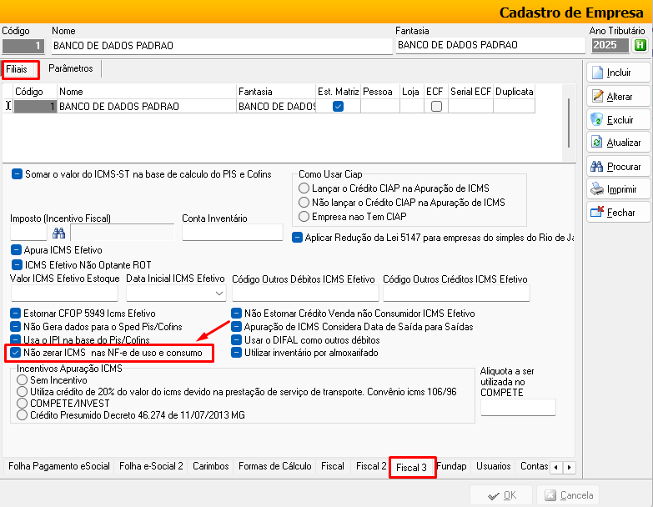
Task: Toggle Aplicar Redução da Lei 5147 checkbox
Action: tap(297, 238)
